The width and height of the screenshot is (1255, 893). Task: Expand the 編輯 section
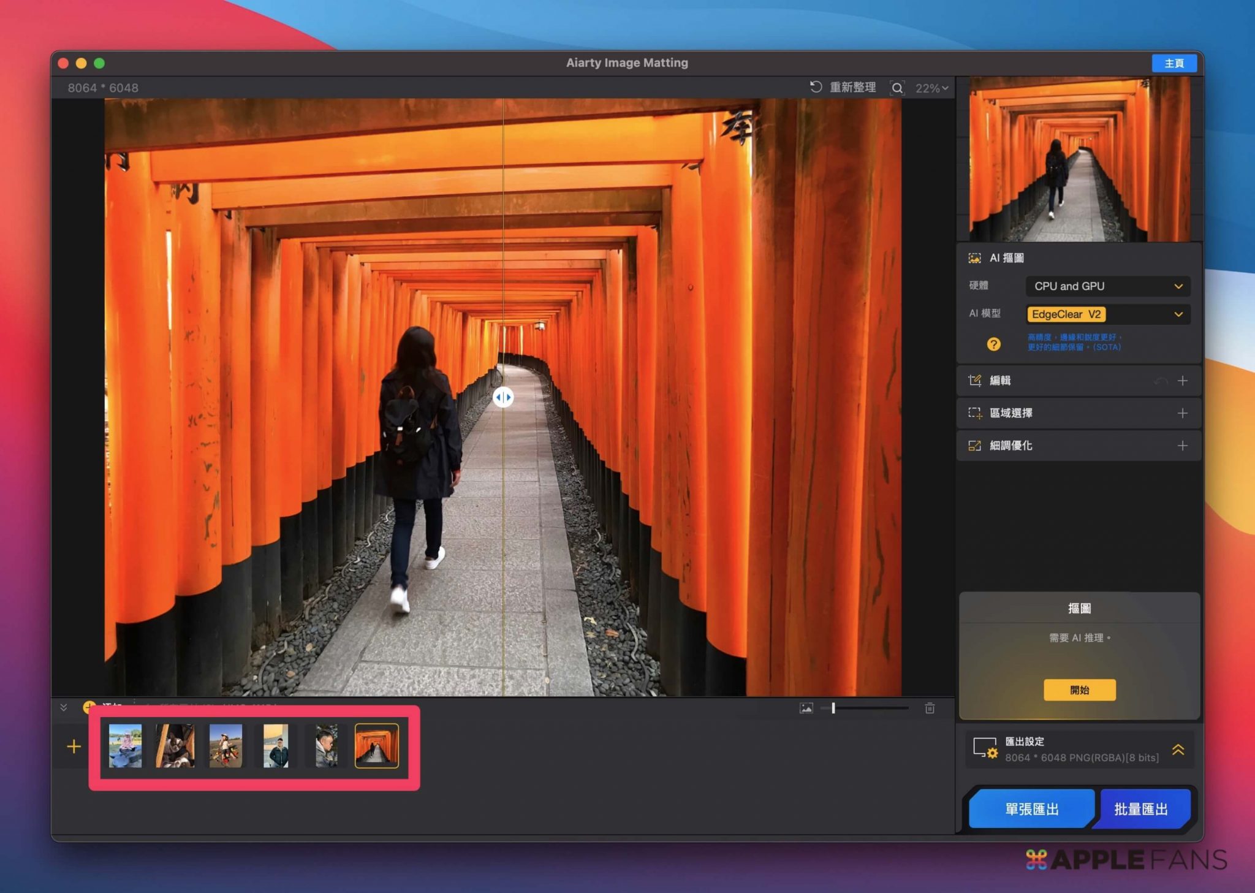1182,381
